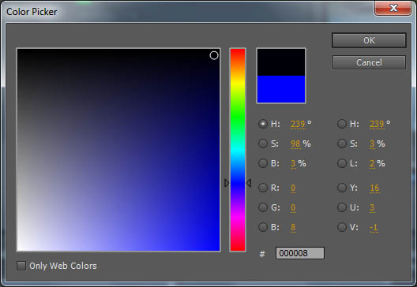This screenshot has width=417, height=287.
Task: Dismiss the dialog with Cancel
Action: (369, 62)
